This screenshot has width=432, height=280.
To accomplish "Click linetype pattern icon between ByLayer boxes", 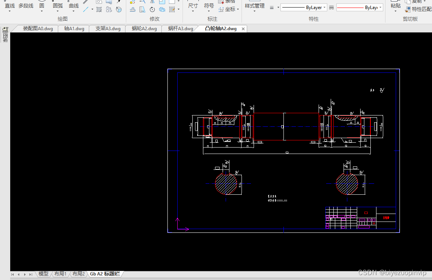I will (331, 8).
